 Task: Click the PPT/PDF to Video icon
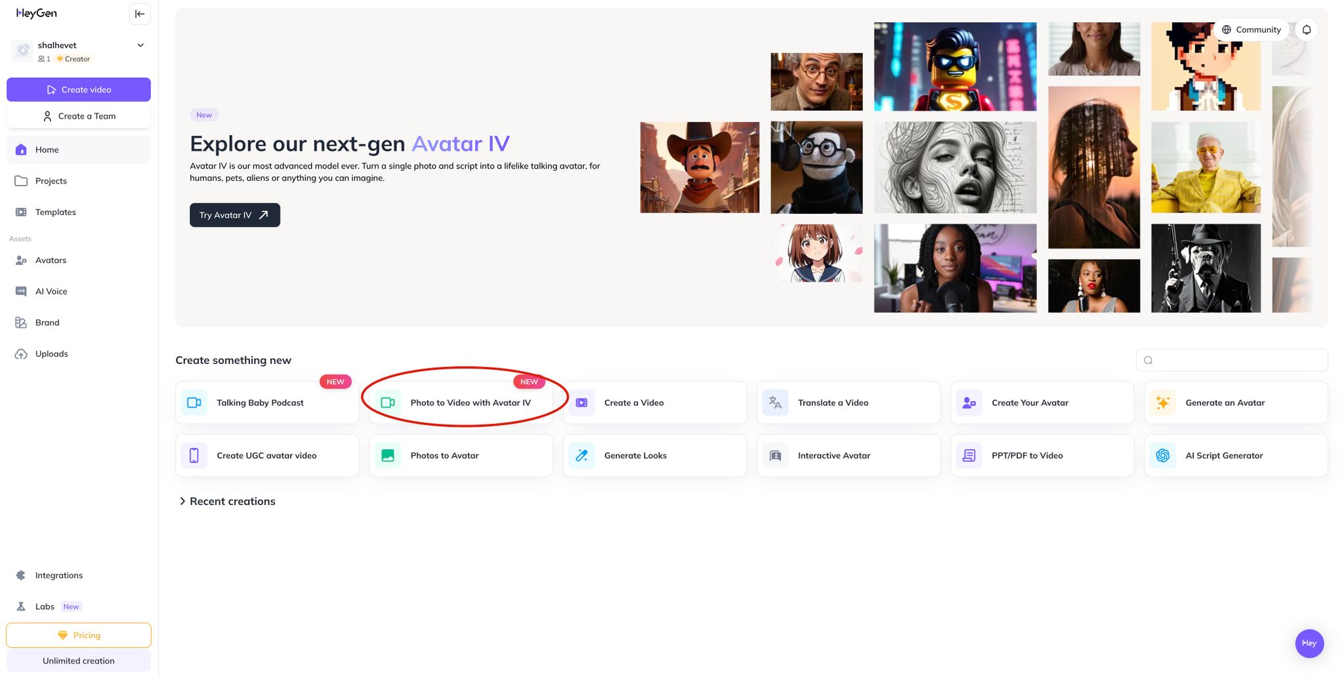point(969,456)
